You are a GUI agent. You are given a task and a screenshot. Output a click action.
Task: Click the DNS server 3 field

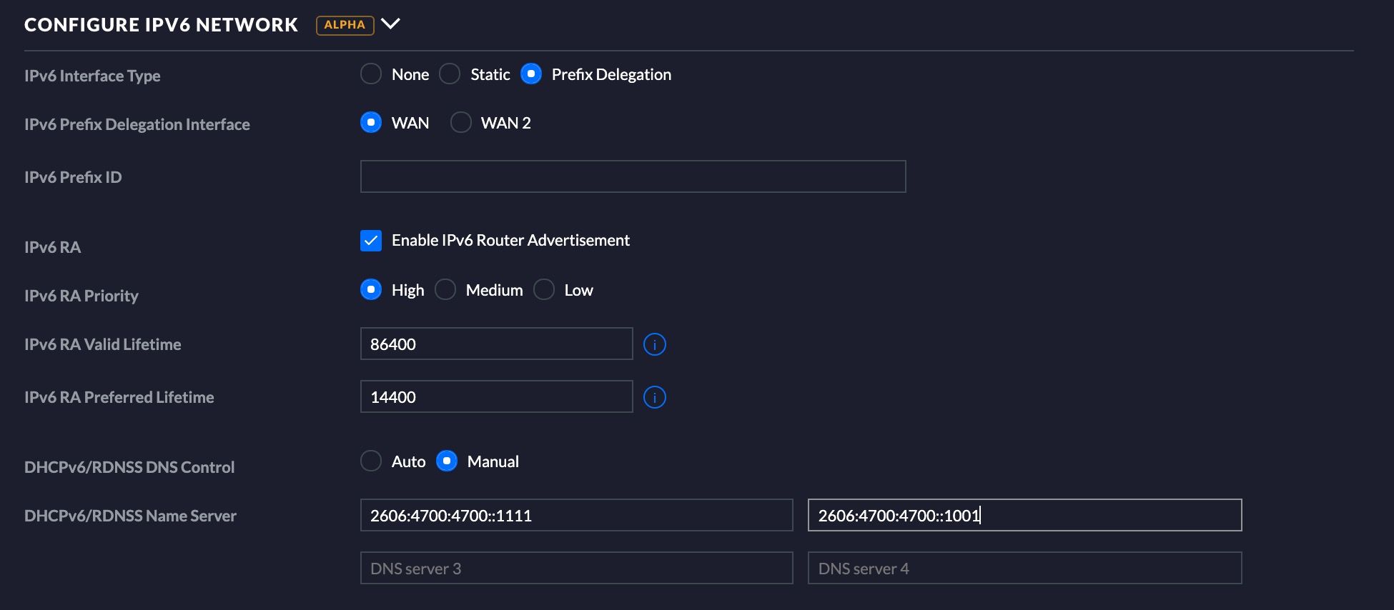click(x=576, y=568)
